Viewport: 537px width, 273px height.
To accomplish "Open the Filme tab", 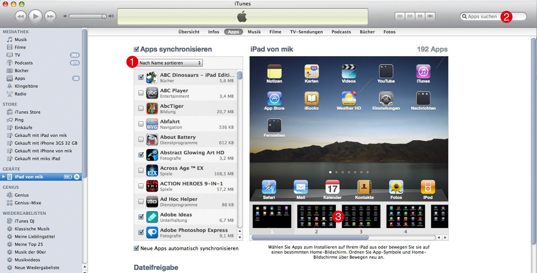I will pyautogui.click(x=275, y=32).
